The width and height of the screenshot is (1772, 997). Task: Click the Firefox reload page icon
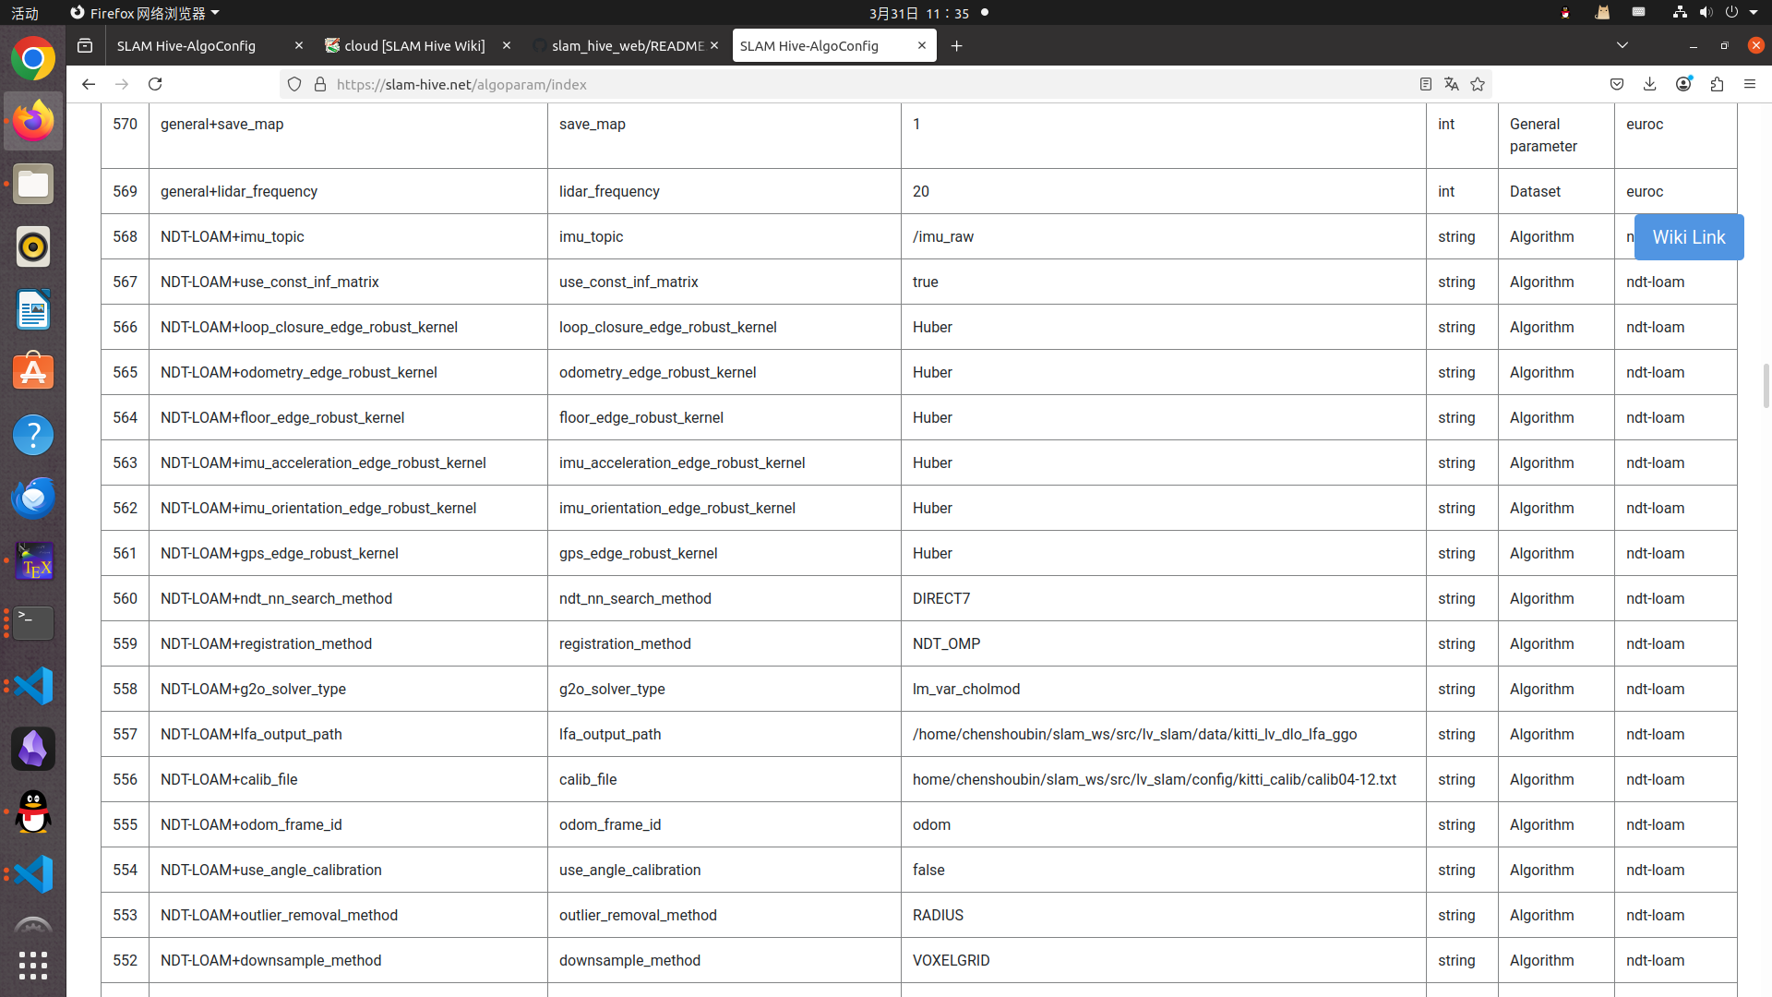[155, 84]
